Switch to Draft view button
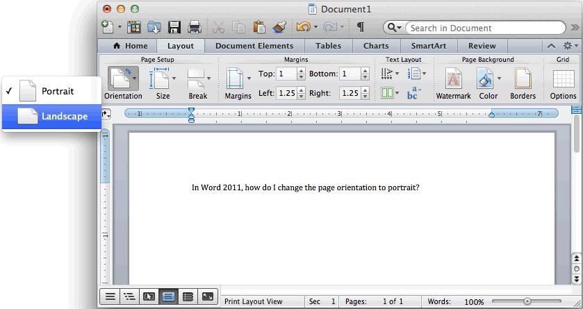583x309 pixels. click(110, 297)
